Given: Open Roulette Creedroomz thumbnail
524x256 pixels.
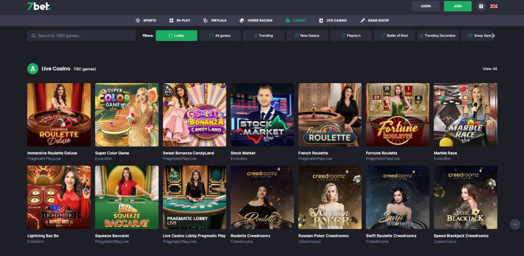Looking at the screenshot, I should coord(262,197).
